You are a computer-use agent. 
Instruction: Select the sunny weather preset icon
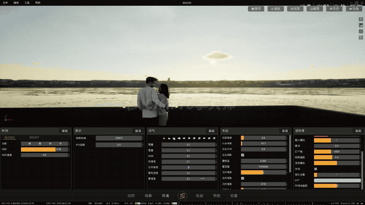tap(164, 138)
